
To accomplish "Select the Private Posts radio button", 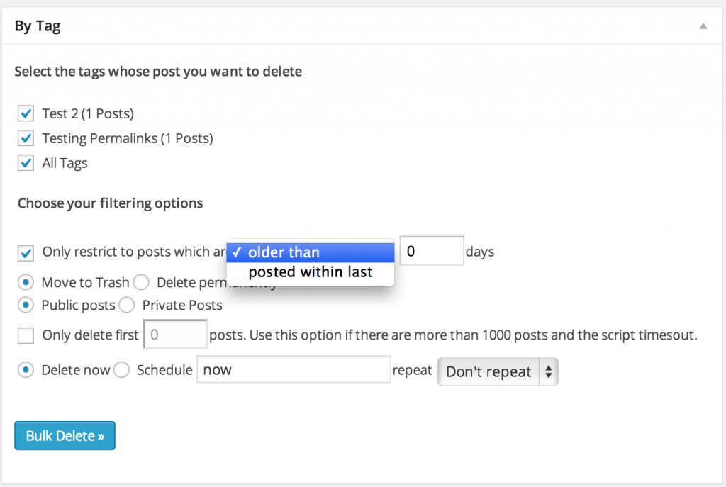I will point(127,305).
